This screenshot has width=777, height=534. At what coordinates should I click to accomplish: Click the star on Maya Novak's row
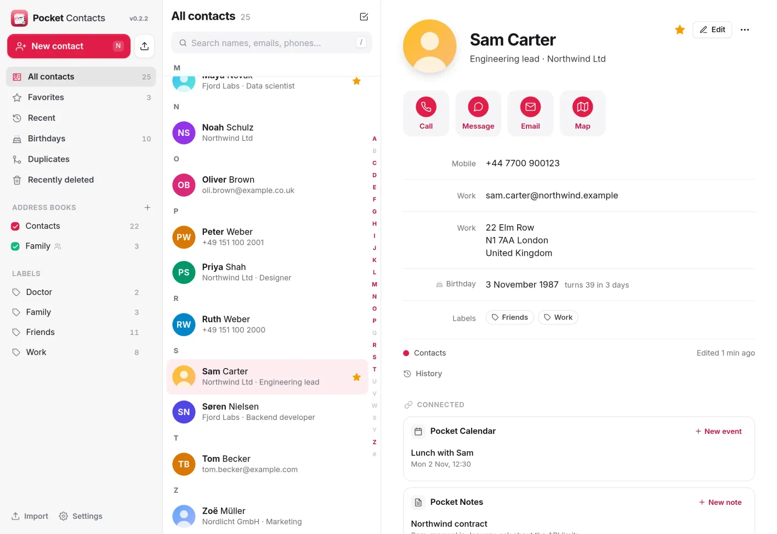356,81
